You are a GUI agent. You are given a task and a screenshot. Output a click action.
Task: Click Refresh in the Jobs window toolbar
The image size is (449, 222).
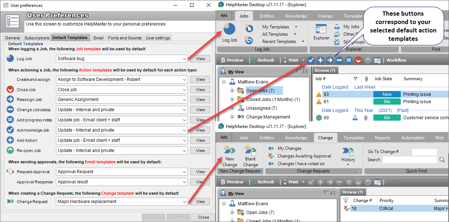pos(263,60)
